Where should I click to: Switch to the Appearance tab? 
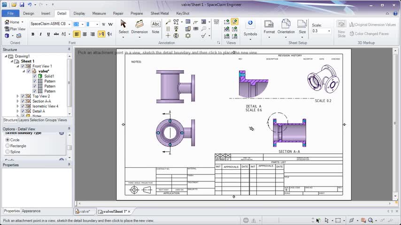click(x=31, y=211)
